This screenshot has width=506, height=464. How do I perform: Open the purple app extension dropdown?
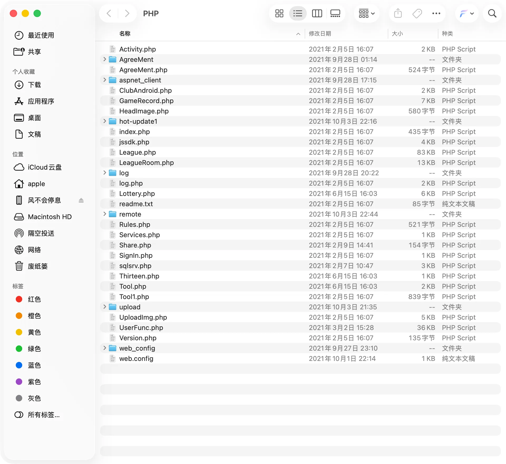coord(467,13)
